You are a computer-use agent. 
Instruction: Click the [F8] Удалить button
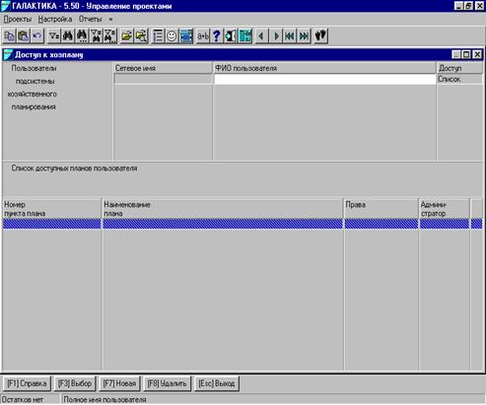pos(167,383)
